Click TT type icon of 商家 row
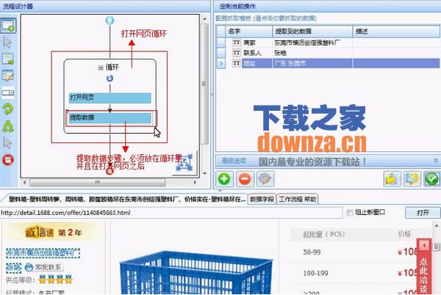The width and height of the screenshot is (441, 295). coord(237,43)
